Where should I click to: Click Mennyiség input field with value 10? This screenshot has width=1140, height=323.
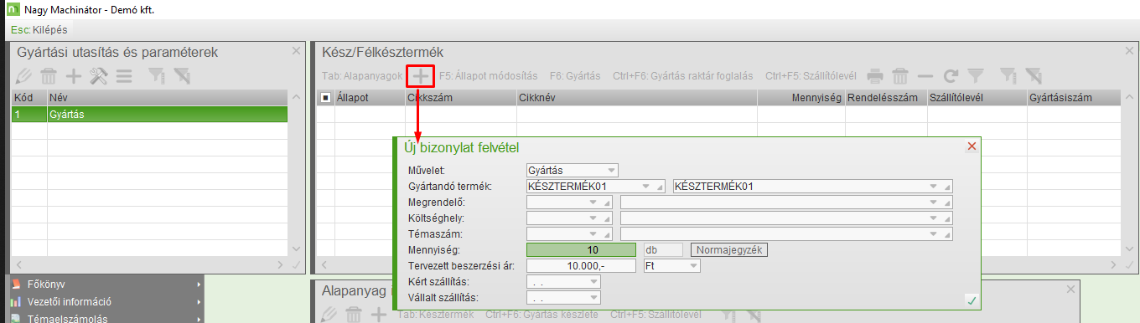pyautogui.click(x=581, y=250)
